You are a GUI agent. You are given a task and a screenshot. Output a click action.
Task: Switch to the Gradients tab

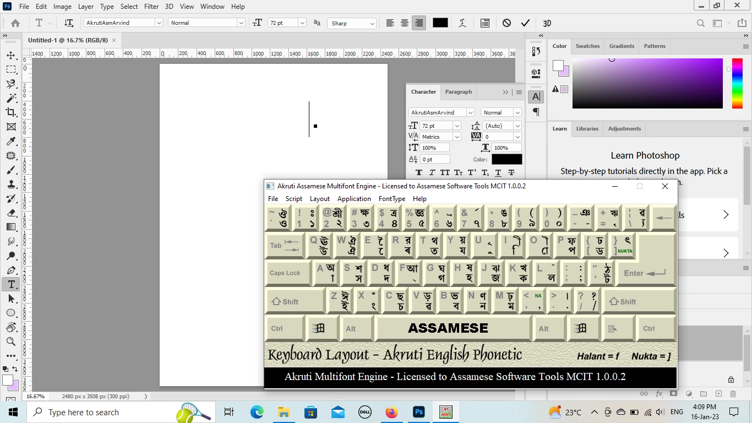point(622,46)
